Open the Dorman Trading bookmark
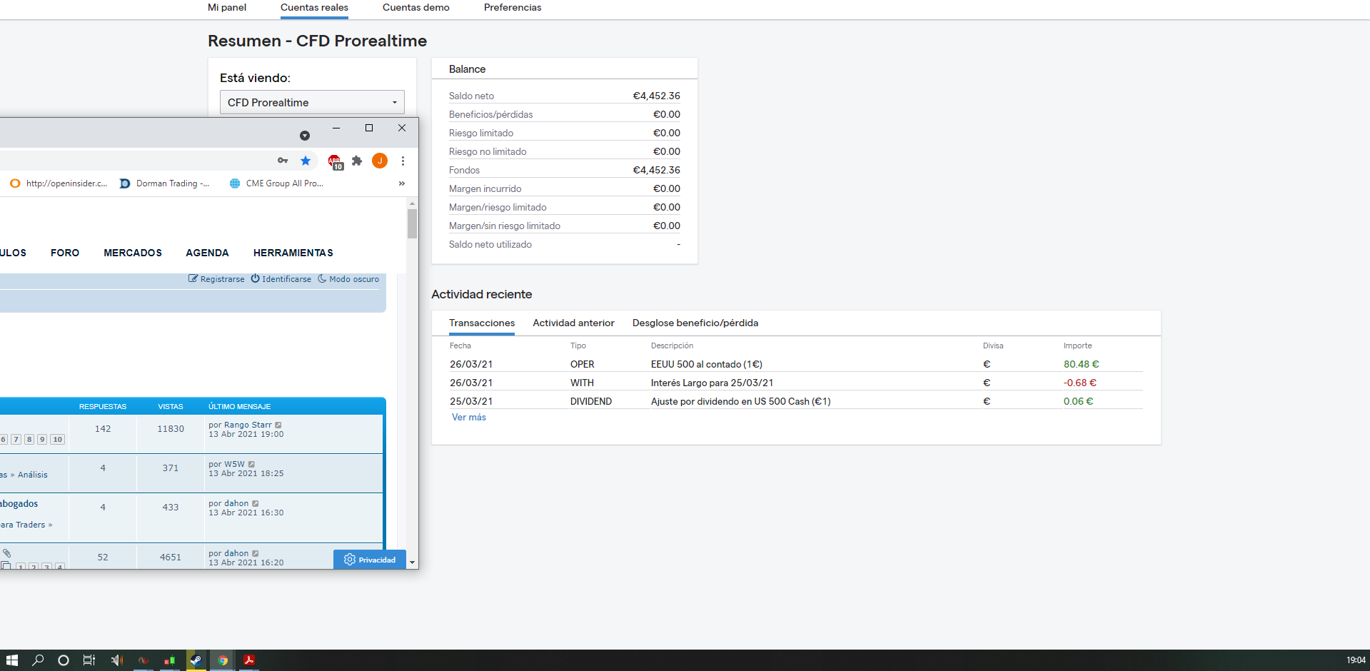This screenshot has height=671, width=1370. coord(165,183)
